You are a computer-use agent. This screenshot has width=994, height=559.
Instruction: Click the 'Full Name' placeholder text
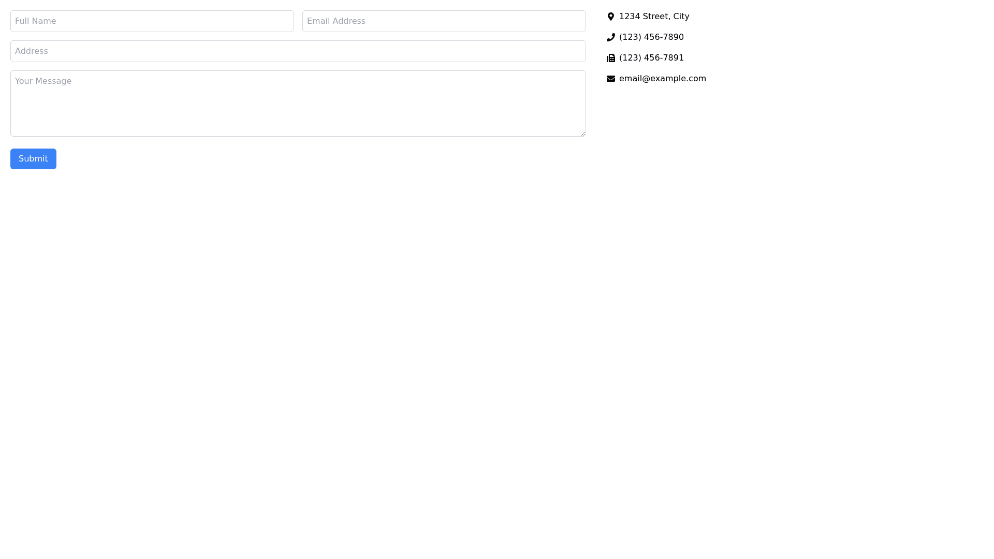[35, 21]
